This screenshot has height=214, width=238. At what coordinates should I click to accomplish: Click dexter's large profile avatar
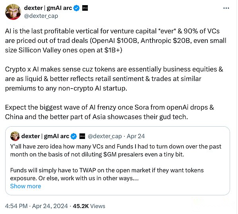tap(13, 12)
